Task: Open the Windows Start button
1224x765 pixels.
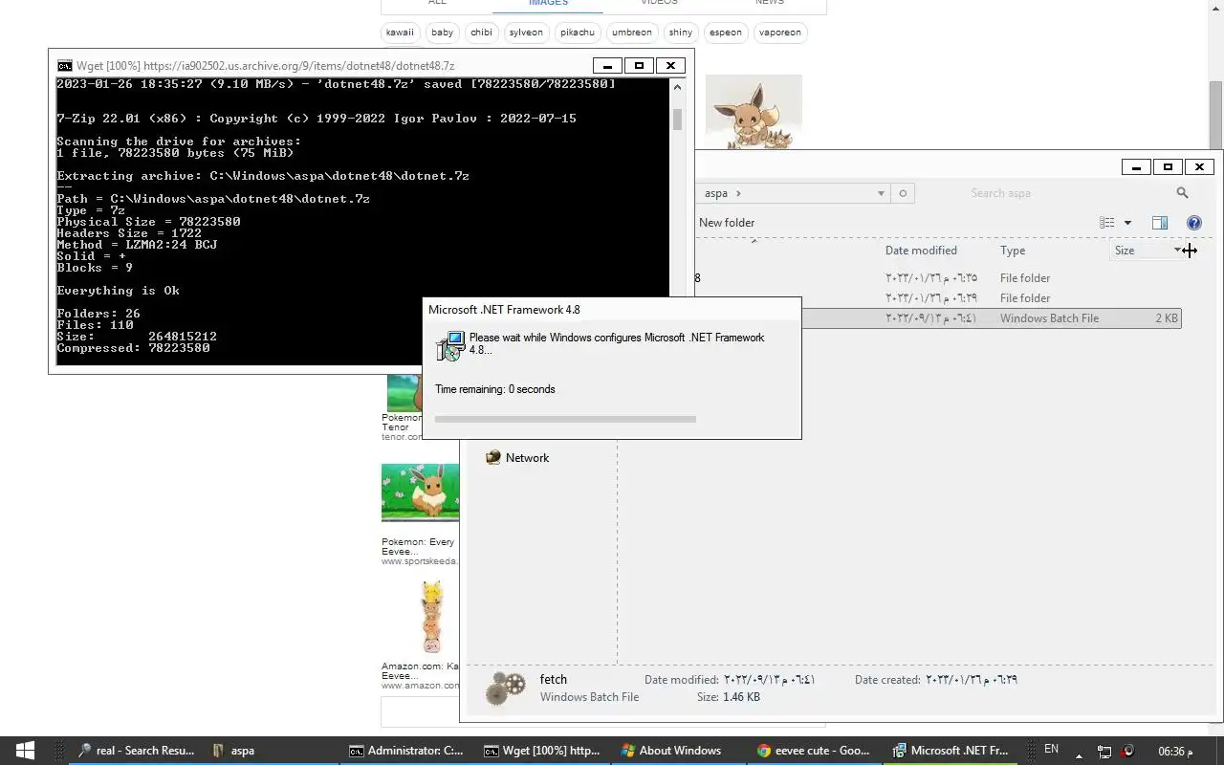Action: [25, 751]
